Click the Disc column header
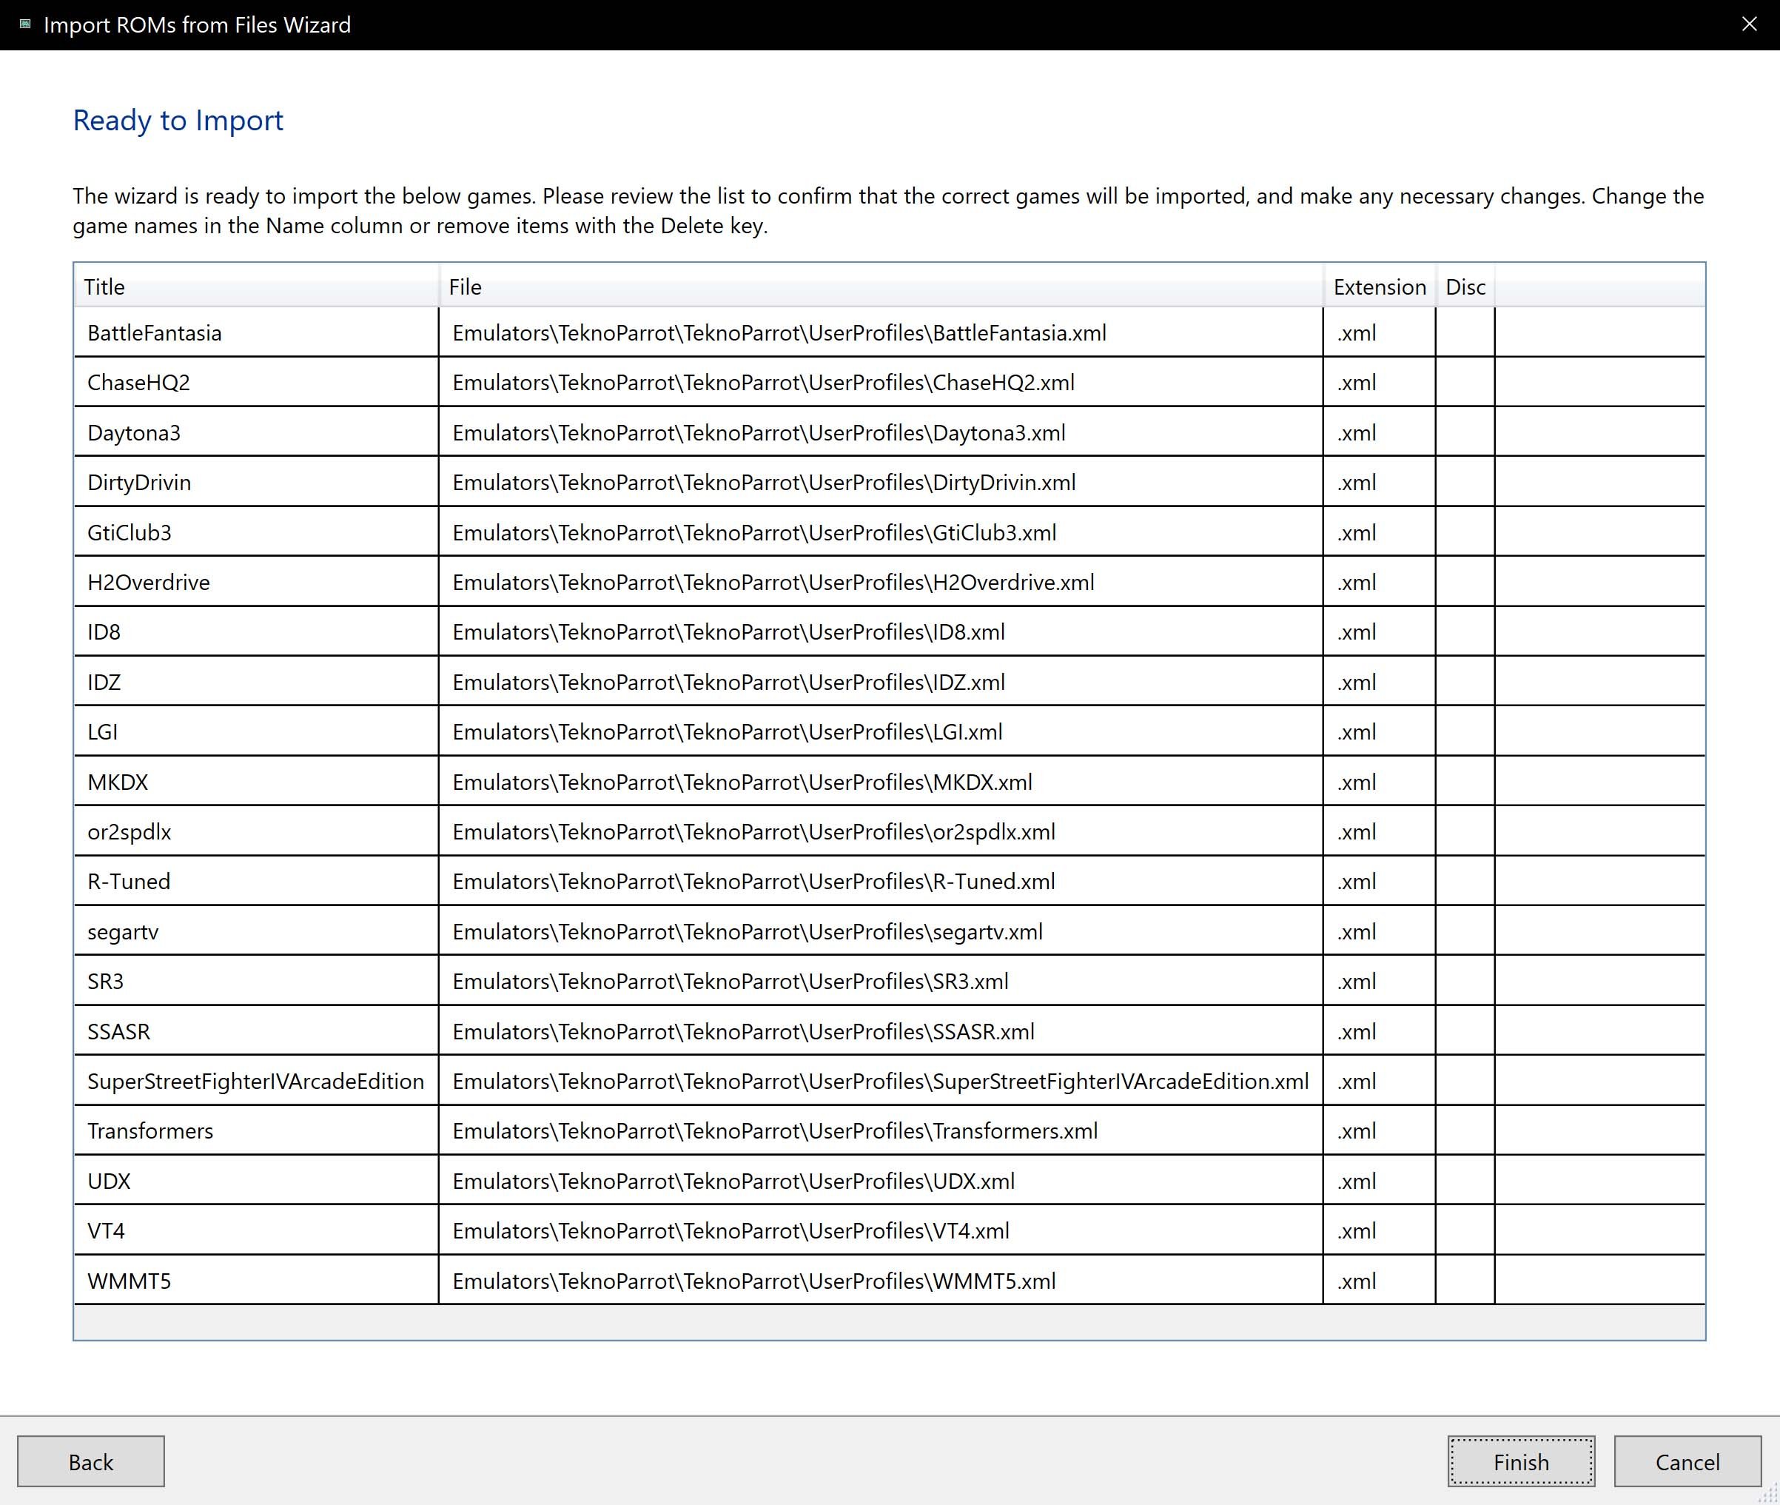Screen dimensions: 1780x1505 pyautogui.click(x=1465, y=286)
